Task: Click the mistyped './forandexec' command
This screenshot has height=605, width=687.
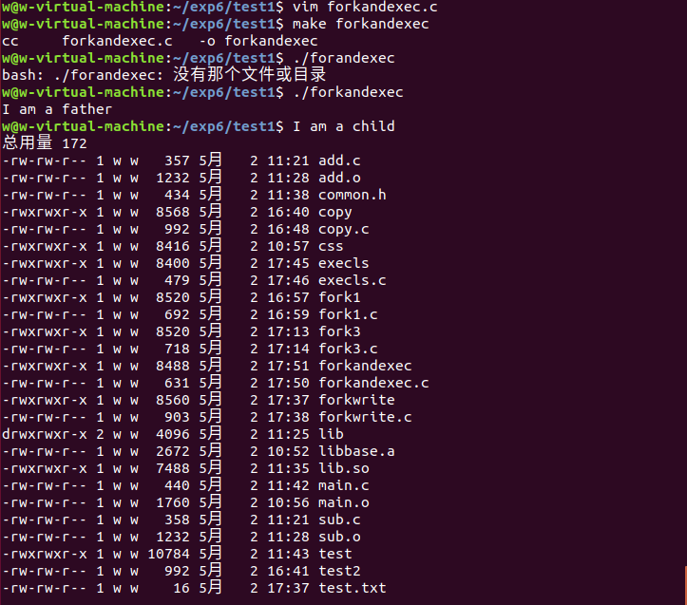Action: tap(344, 58)
